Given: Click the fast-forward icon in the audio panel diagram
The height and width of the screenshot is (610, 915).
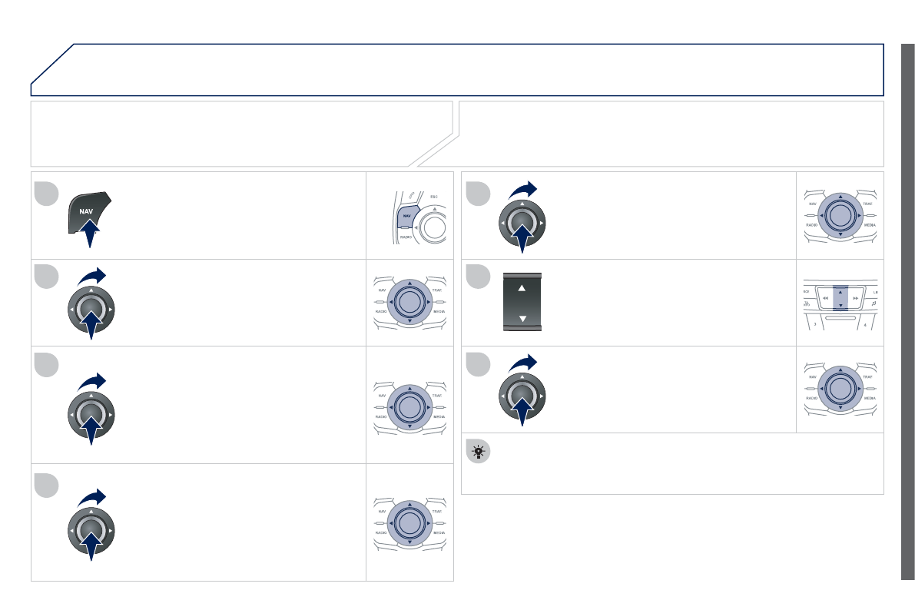Looking at the screenshot, I should 856,297.
